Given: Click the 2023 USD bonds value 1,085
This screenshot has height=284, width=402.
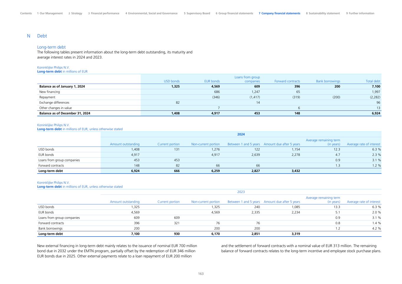Looking at the screenshot, I should tap(296, 207).
